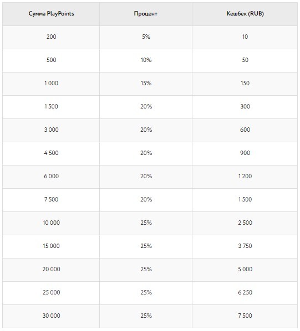Select the cashback value 50
300x331 pixels.
[245, 60]
